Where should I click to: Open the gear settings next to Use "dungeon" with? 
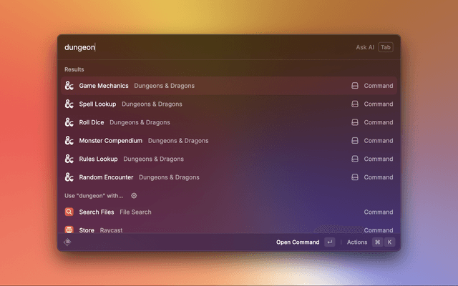(134, 195)
